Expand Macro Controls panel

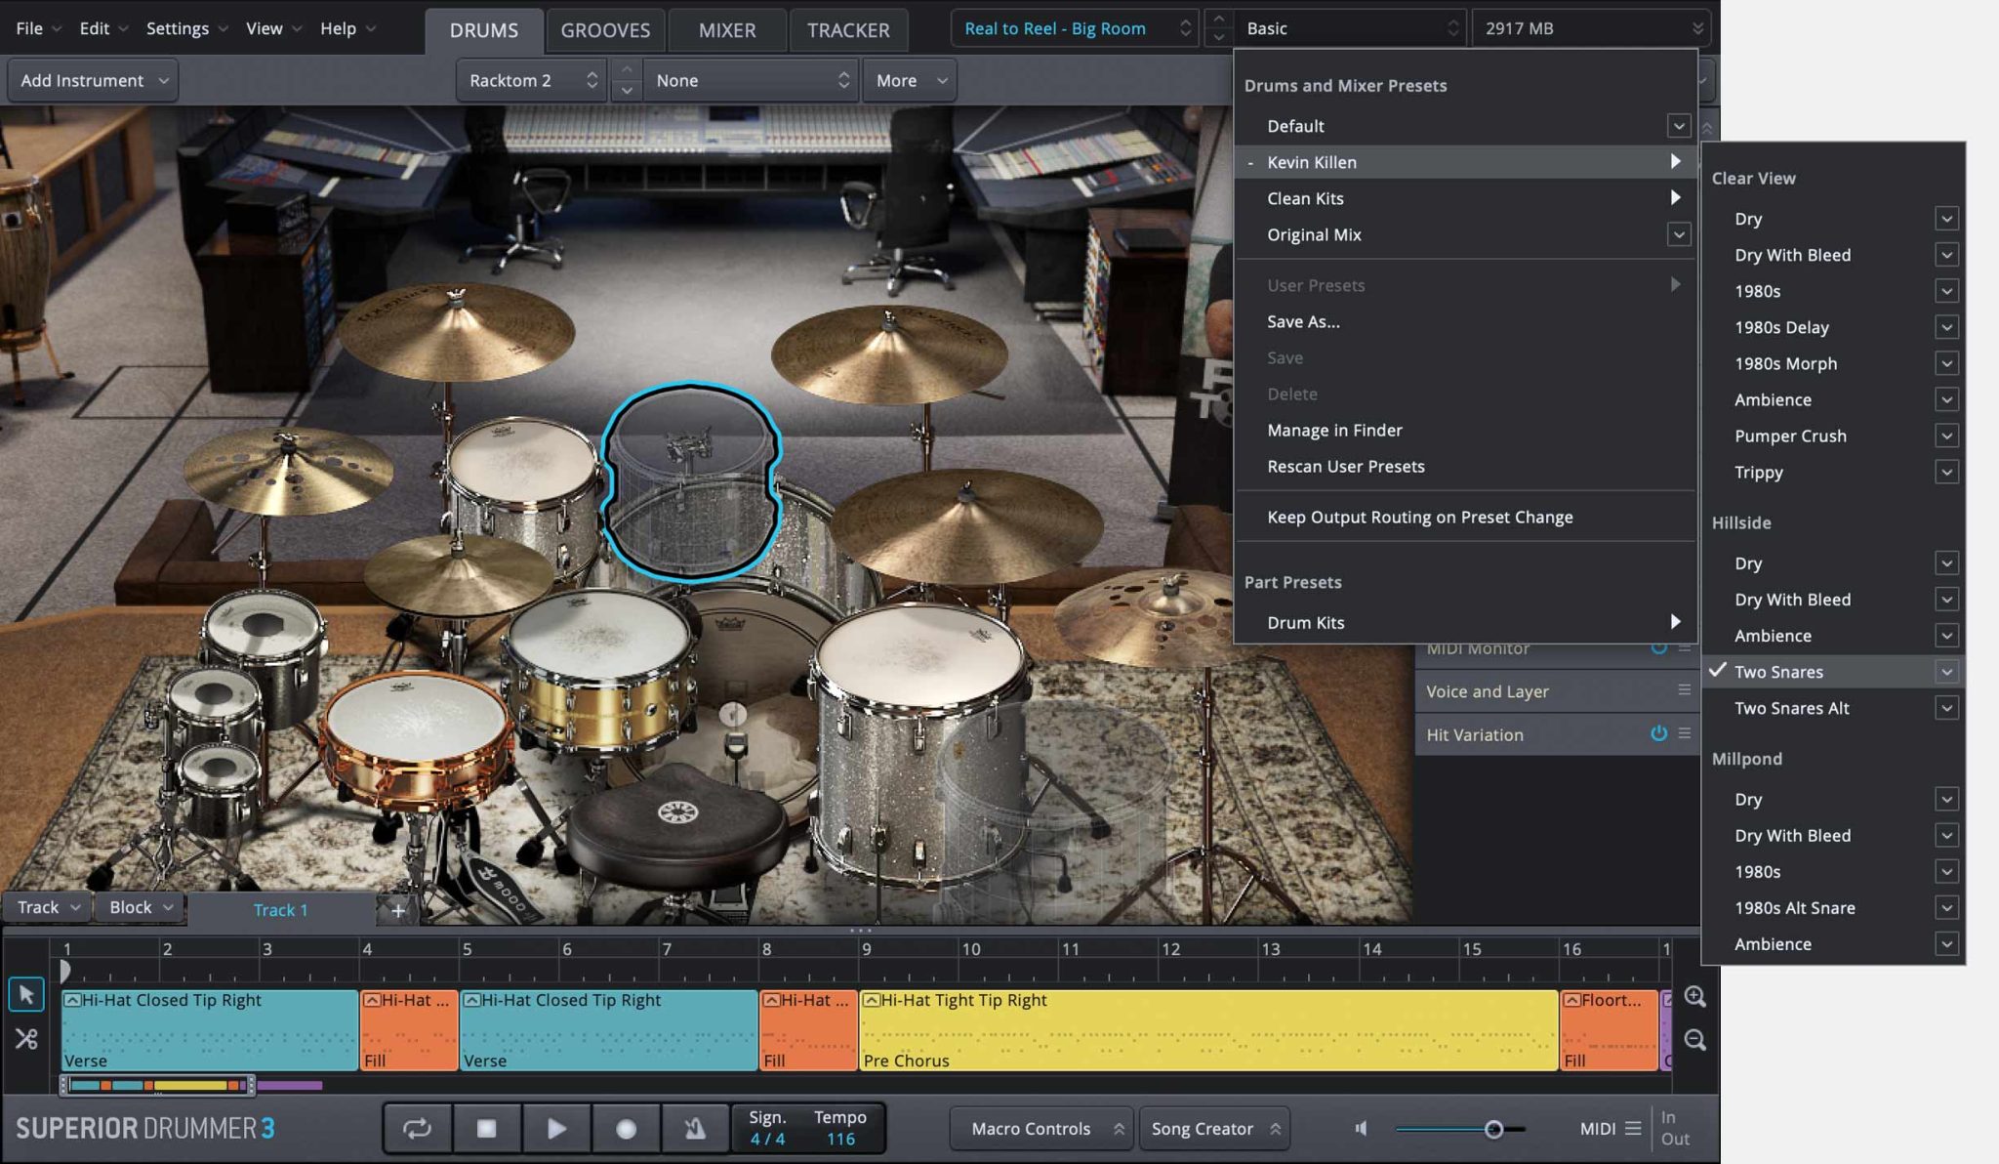pos(1041,1129)
